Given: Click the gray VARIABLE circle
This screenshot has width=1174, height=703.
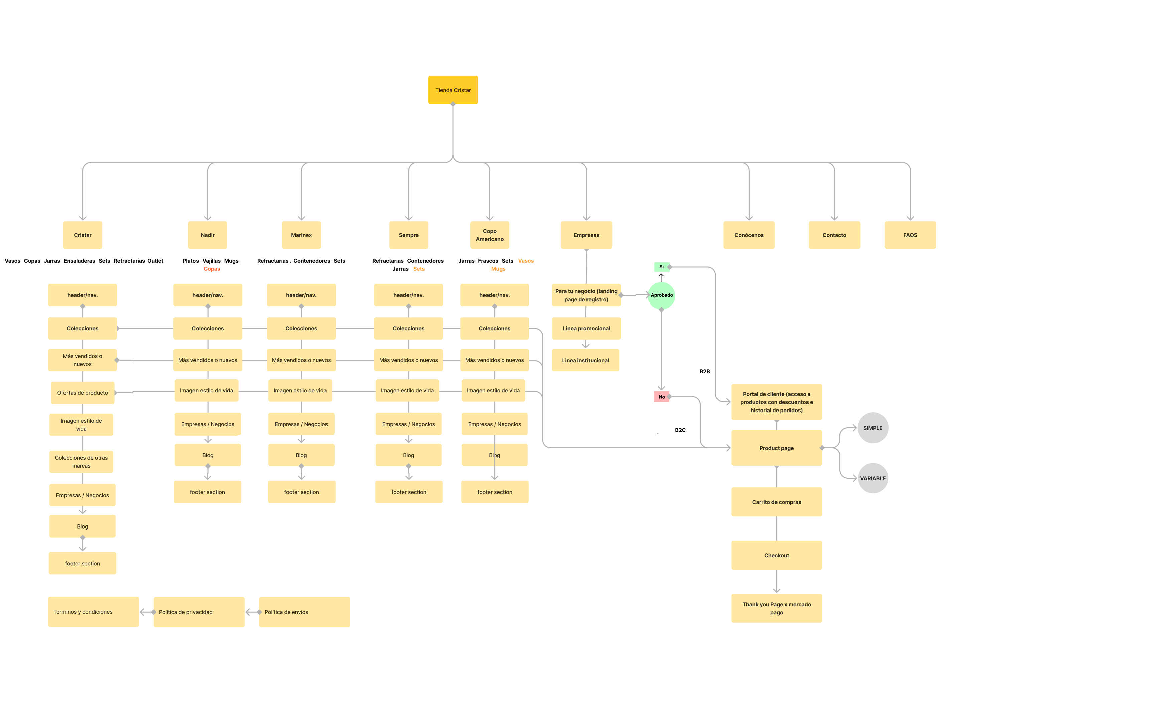Looking at the screenshot, I should point(872,478).
